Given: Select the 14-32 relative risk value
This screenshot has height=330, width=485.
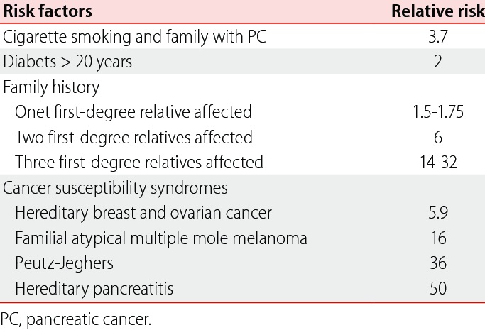Looking at the screenshot, I should [438, 162].
